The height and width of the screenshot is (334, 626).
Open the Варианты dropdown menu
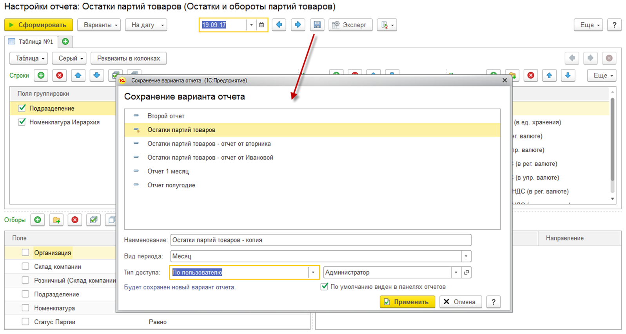click(x=99, y=25)
